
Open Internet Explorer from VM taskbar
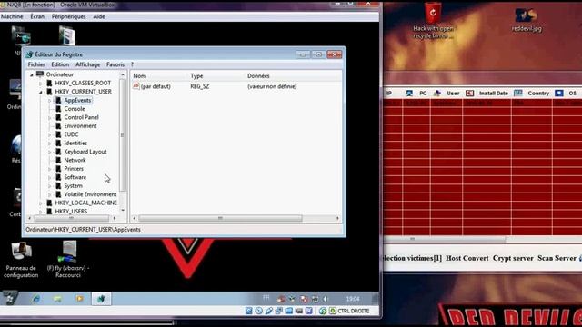coord(36,299)
